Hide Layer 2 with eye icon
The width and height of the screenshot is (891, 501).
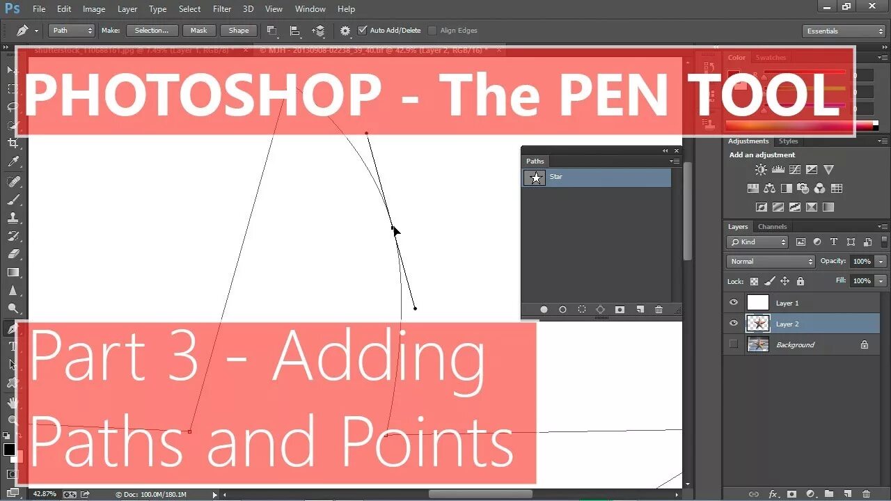pos(733,324)
